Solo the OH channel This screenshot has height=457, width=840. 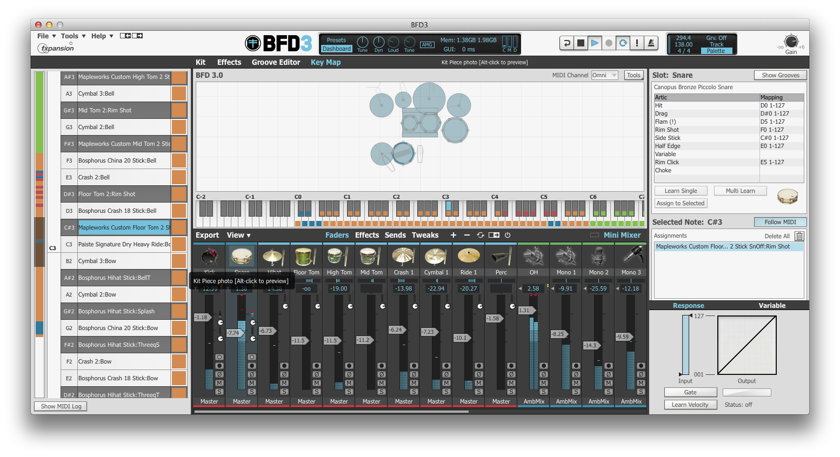(x=544, y=392)
